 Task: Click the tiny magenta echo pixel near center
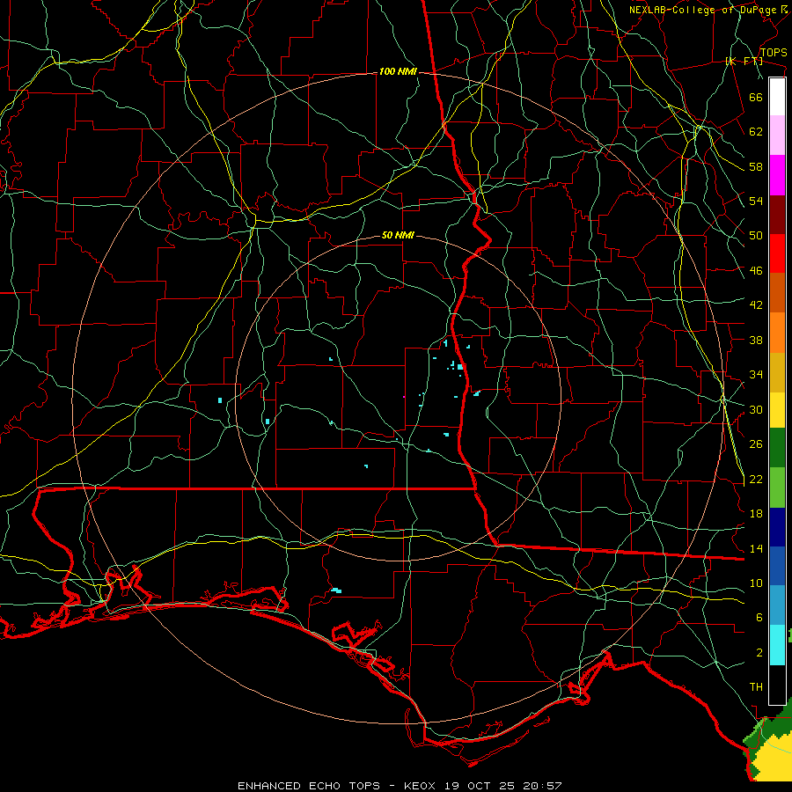click(404, 397)
